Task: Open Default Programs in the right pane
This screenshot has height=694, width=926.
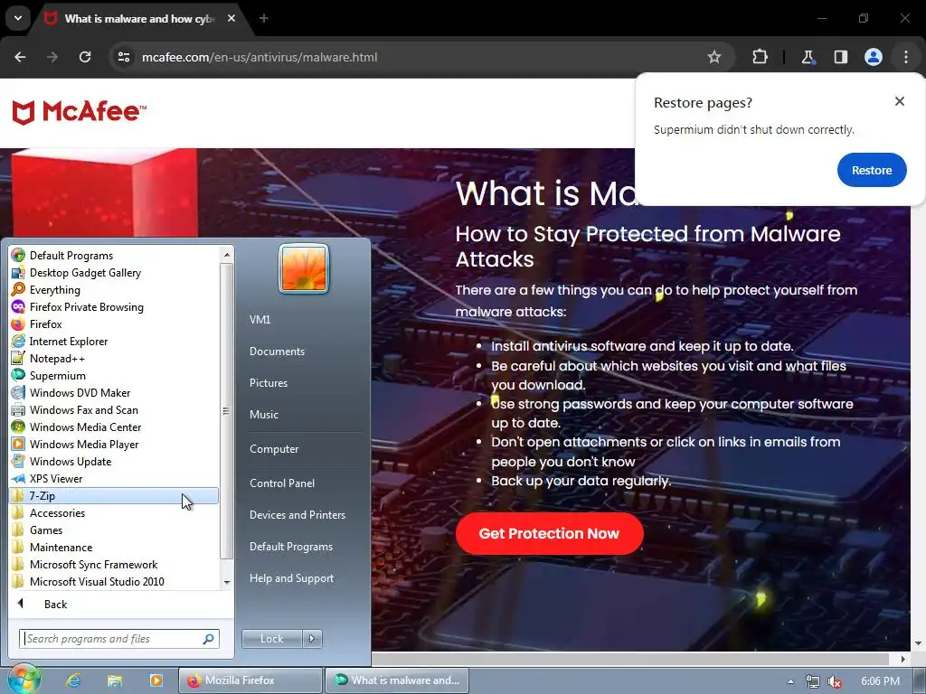Action: pyautogui.click(x=290, y=547)
